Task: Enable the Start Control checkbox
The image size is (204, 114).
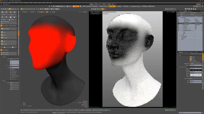Action: pyautogui.click(x=11, y=71)
